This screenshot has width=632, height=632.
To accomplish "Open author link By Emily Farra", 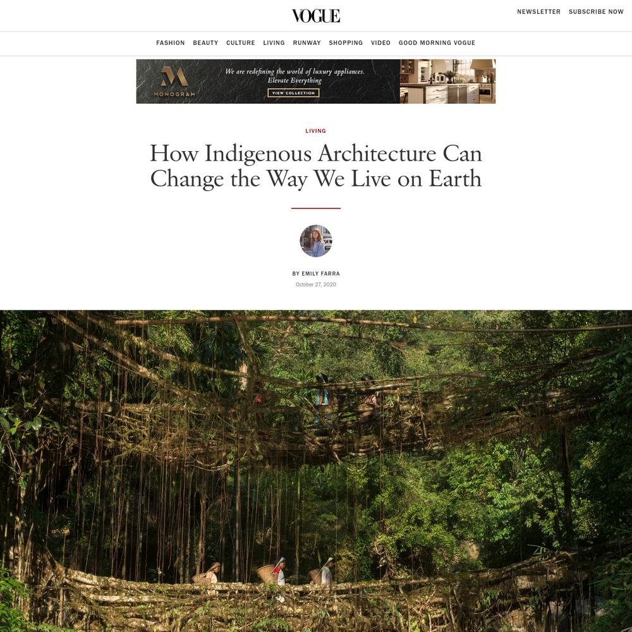I will point(315,274).
